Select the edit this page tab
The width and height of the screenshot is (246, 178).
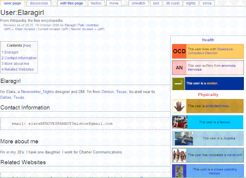pos(72,3)
